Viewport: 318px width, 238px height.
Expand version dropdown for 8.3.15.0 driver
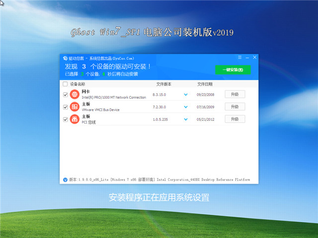[186, 94]
